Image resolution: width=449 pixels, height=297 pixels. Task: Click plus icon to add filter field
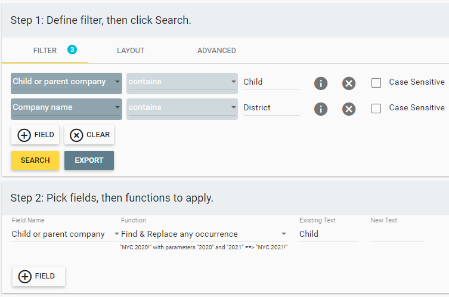tap(24, 135)
